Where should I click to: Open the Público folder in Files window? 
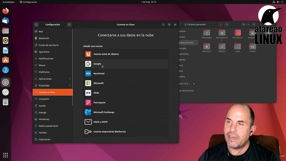[x=222, y=48]
